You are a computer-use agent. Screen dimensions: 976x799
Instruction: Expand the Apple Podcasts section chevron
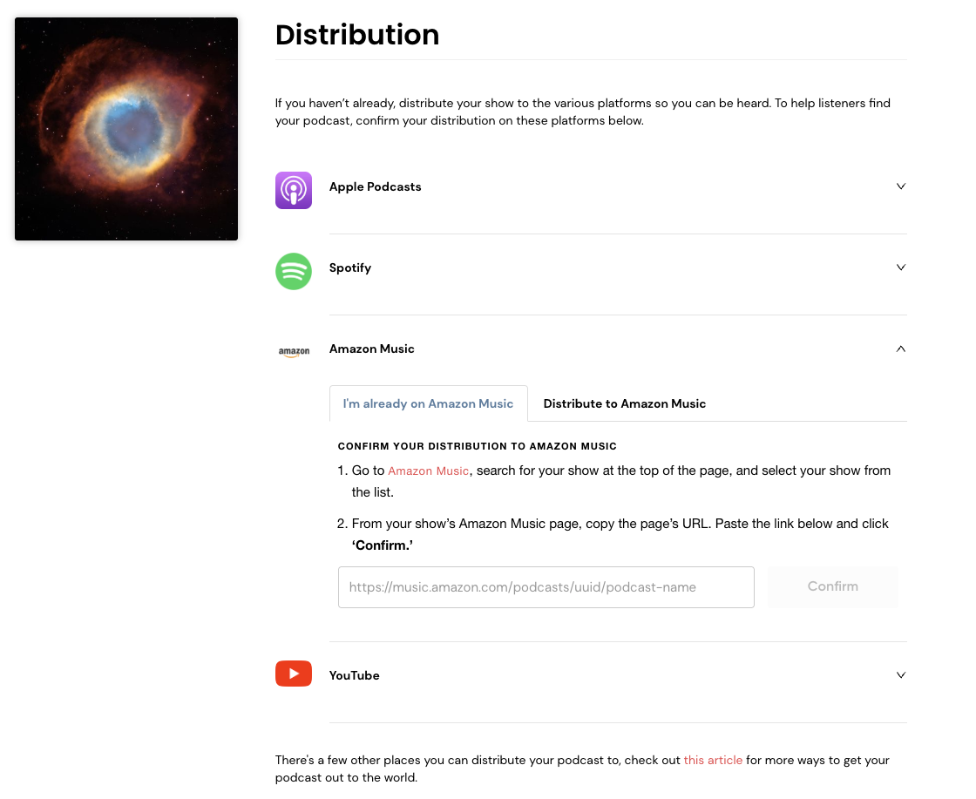click(900, 186)
